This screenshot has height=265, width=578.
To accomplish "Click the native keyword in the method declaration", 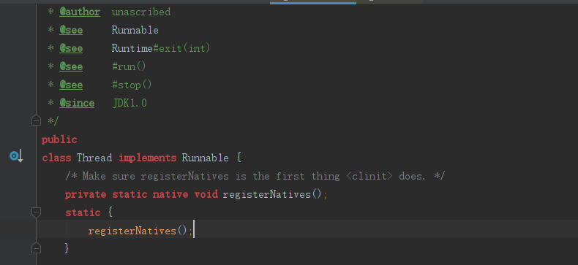I will point(170,194).
